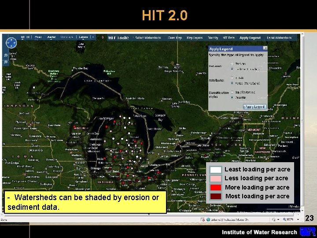Click the 100% zoom magnifier icon
The height and width of the screenshot is (238, 317).
click(x=284, y=219)
